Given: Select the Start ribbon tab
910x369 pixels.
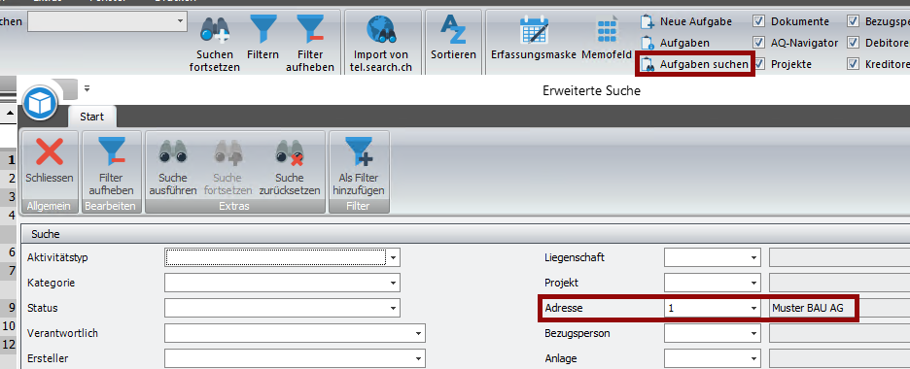Looking at the screenshot, I should point(91,117).
